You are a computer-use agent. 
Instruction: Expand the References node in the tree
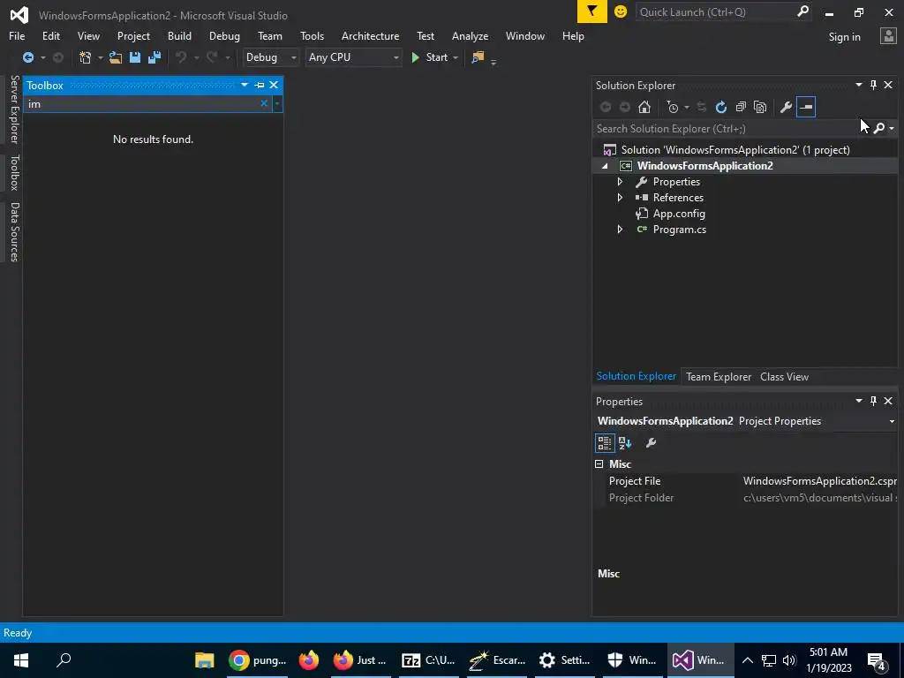[x=620, y=197]
